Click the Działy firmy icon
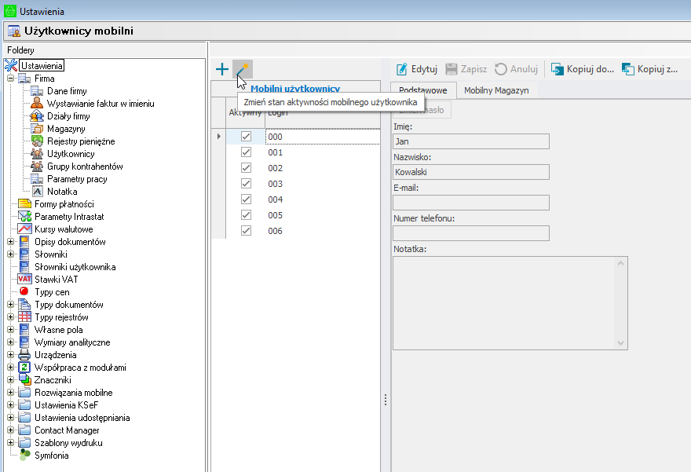 coord(37,116)
